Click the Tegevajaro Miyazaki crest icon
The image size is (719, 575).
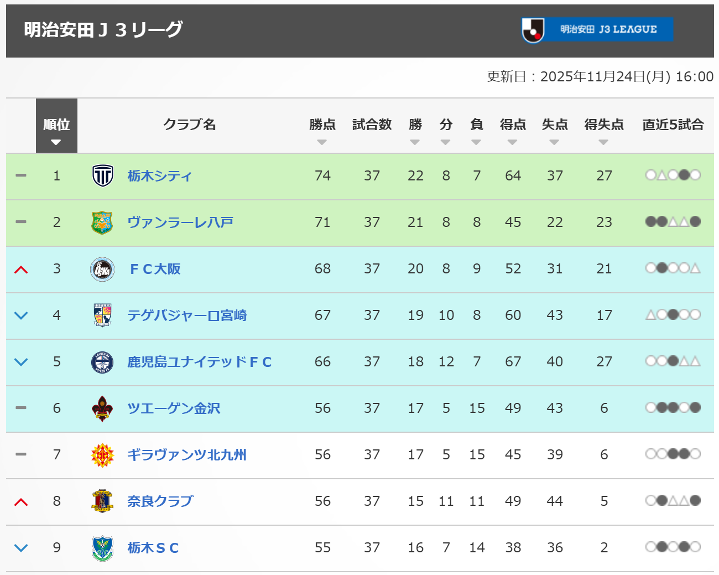(x=102, y=315)
